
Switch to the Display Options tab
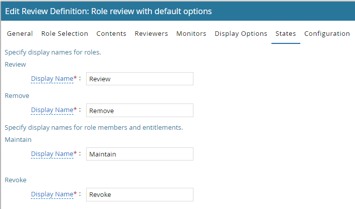(x=241, y=34)
